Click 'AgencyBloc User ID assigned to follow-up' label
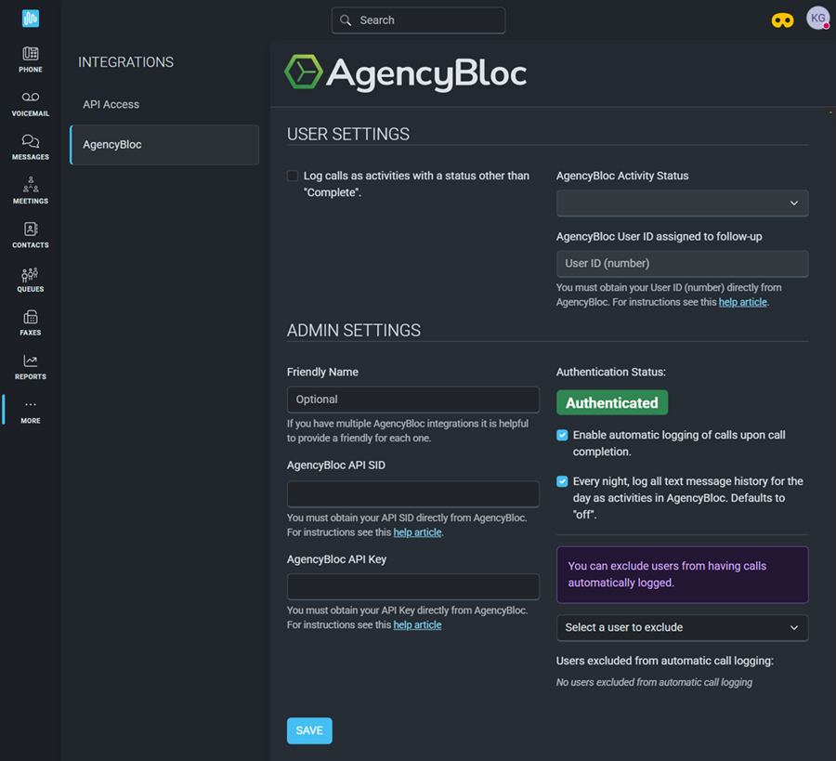The height and width of the screenshot is (761, 836). (x=659, y=237)
